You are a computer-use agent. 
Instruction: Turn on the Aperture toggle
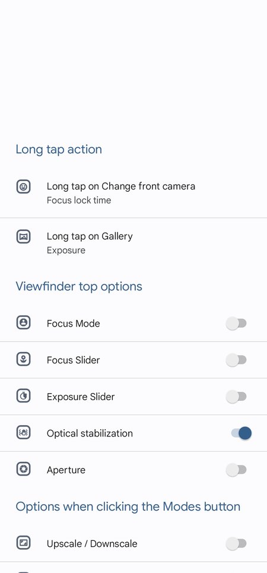pos(236,470)
